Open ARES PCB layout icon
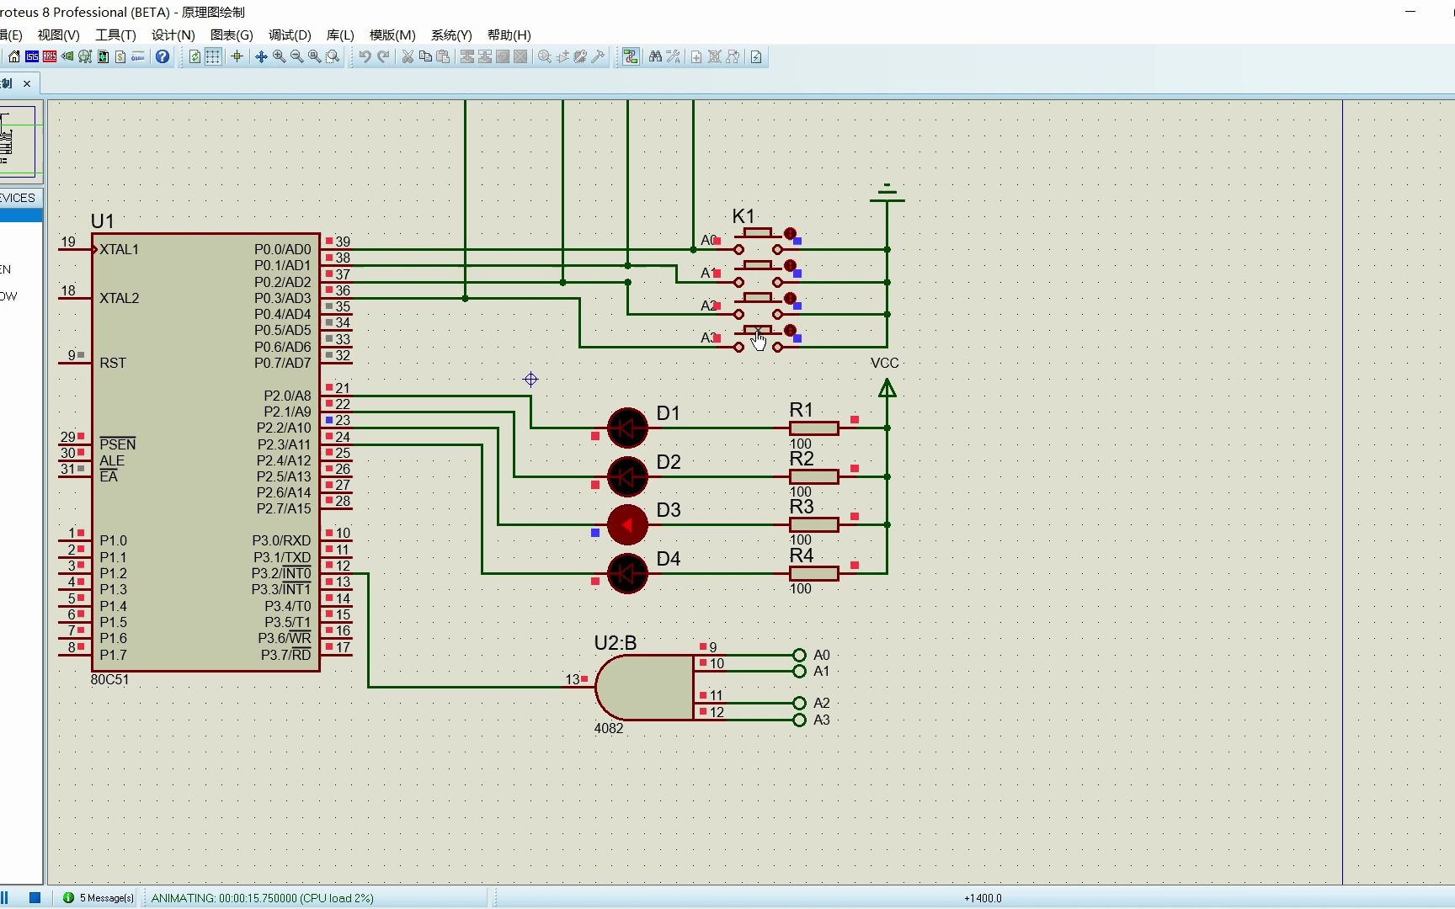Screen dimensions: 1455x909 50,56
